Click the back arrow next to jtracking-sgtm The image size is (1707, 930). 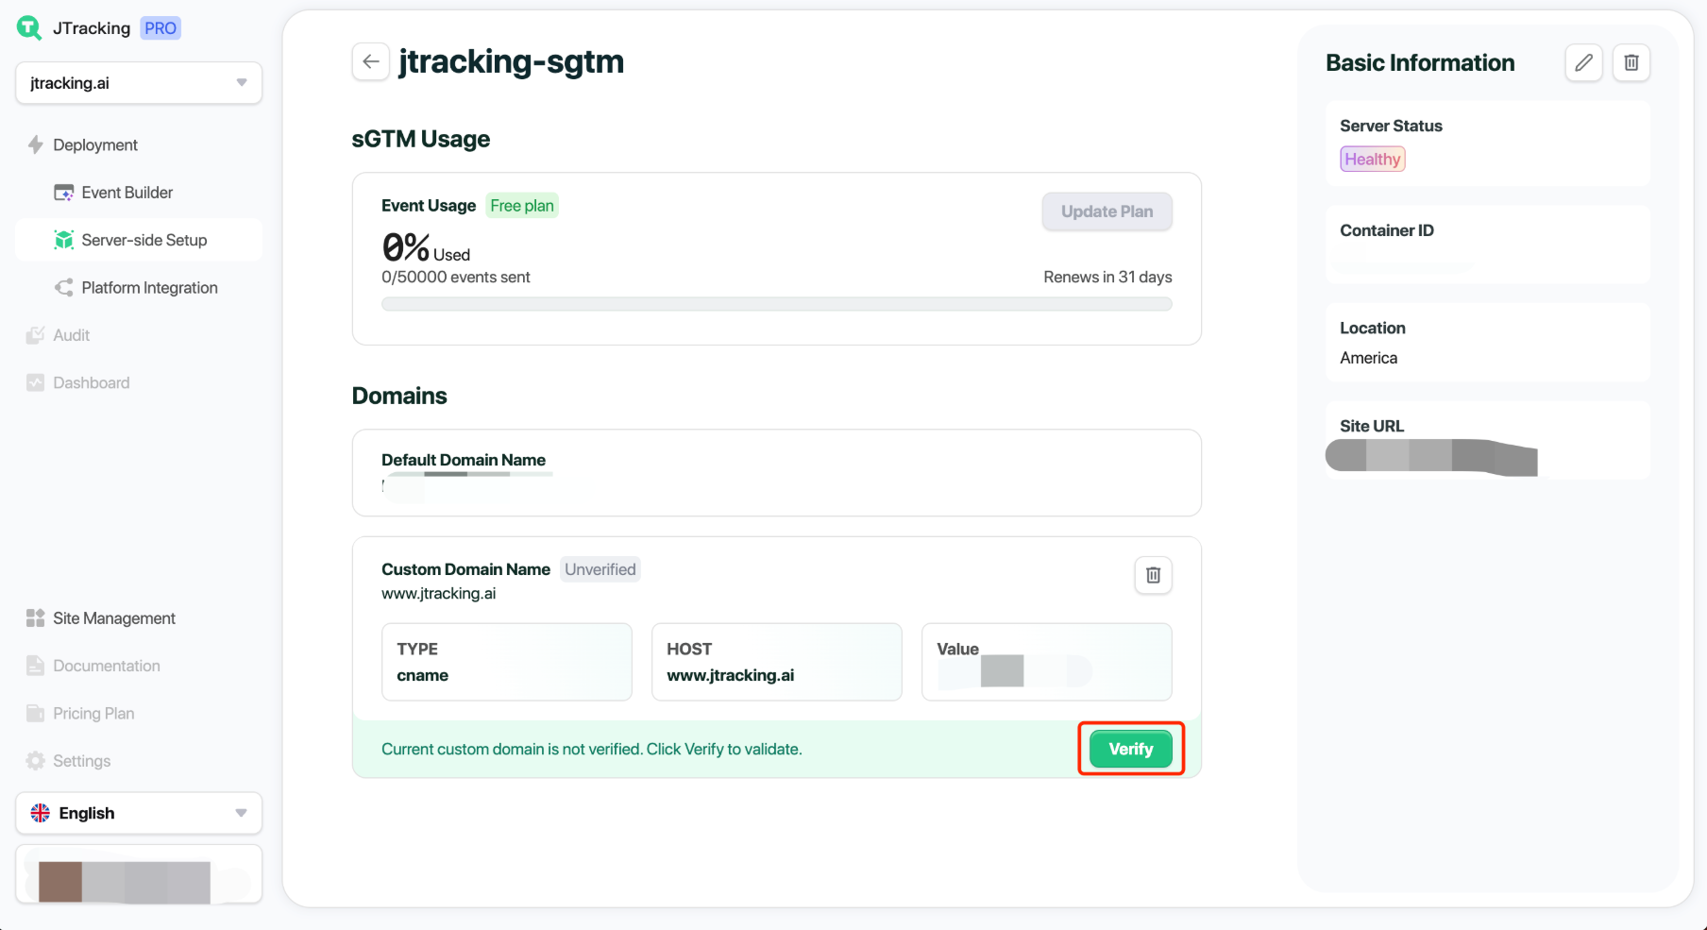coord(371,62)
